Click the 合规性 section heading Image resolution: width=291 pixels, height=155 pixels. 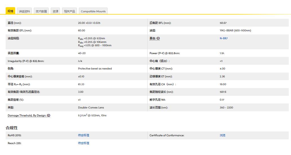coord(12,128)
